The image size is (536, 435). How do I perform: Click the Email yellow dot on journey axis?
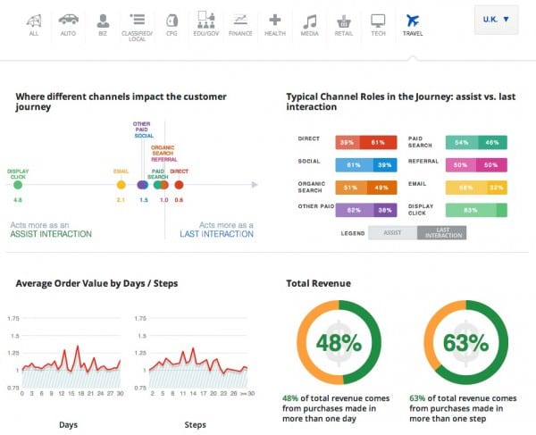(x=121, y=185)
